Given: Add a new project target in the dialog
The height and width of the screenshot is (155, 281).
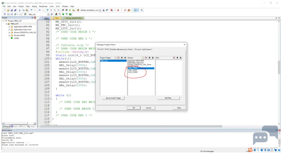Looking at the screenshot, I should point(115,58).
